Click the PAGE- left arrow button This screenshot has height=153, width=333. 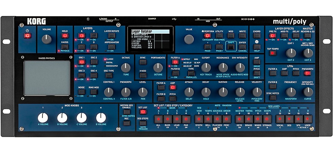pyautogui.click(x=208, y=47)
